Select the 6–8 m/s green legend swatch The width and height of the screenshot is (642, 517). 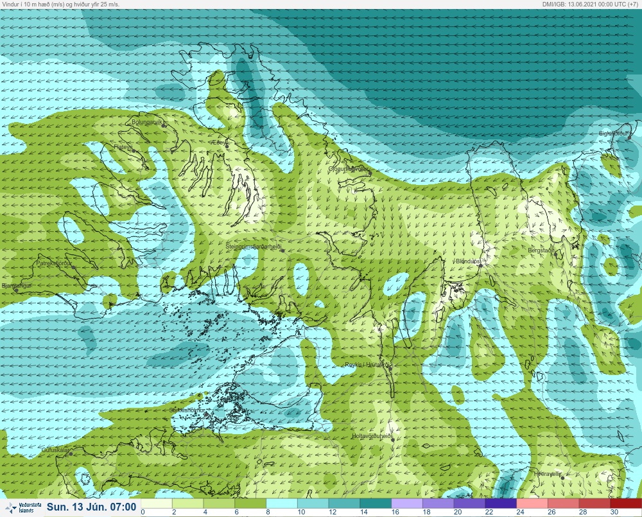click(x=250, y=504)
